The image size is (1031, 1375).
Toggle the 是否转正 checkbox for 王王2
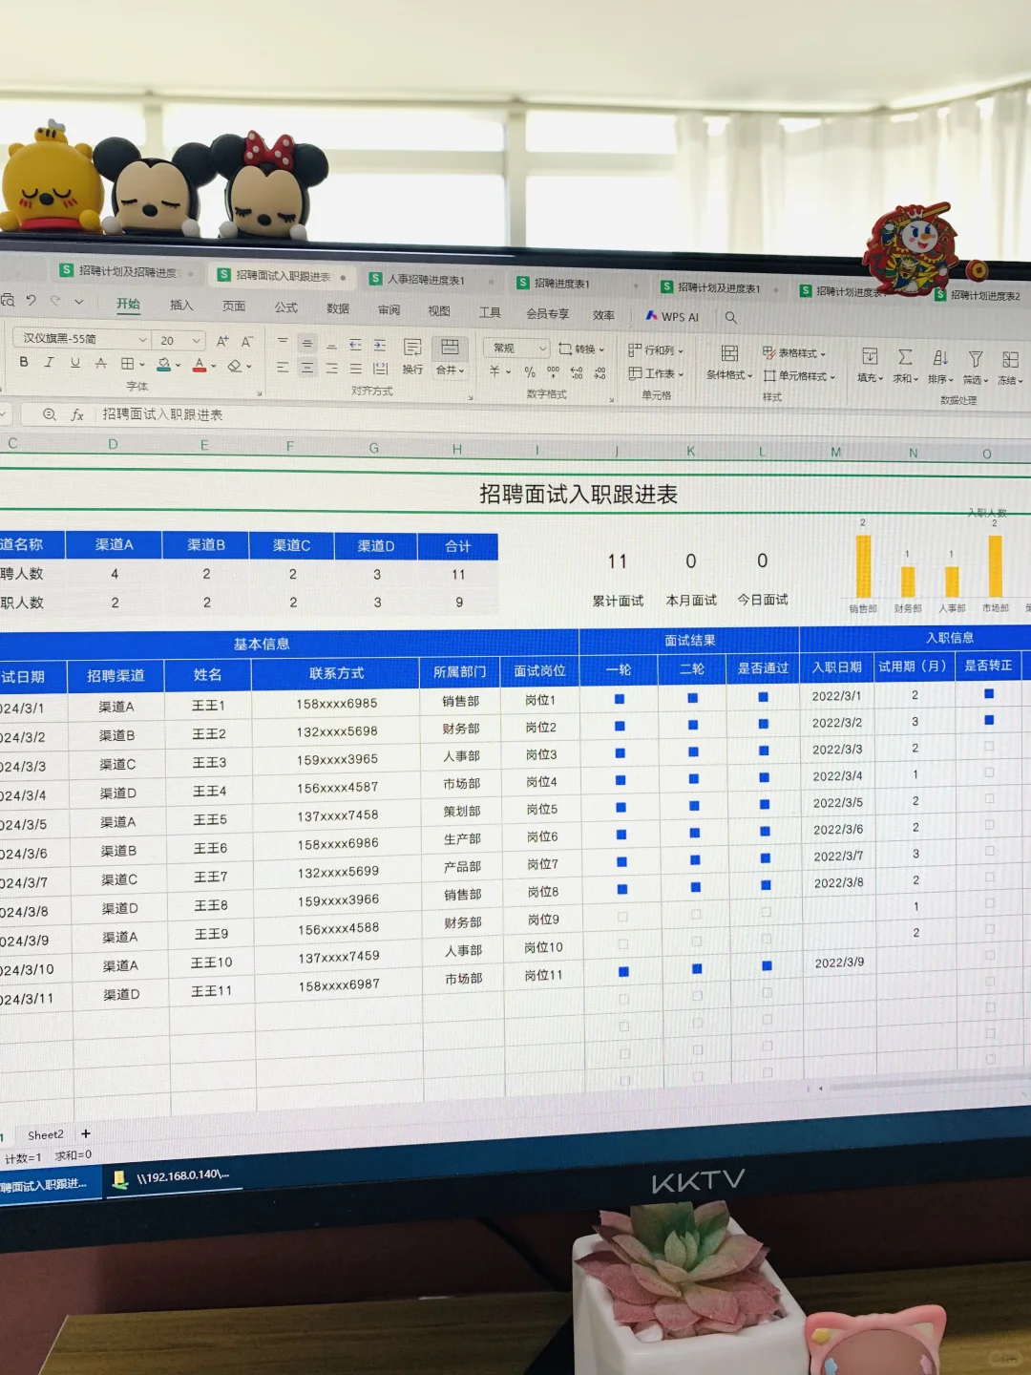click(988, 723)
